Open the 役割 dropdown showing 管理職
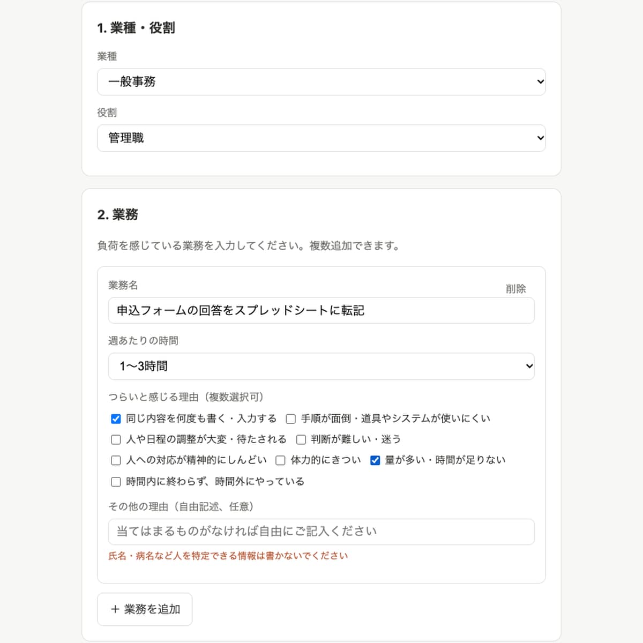Screen dimensions: 643x643 (322, 138)
